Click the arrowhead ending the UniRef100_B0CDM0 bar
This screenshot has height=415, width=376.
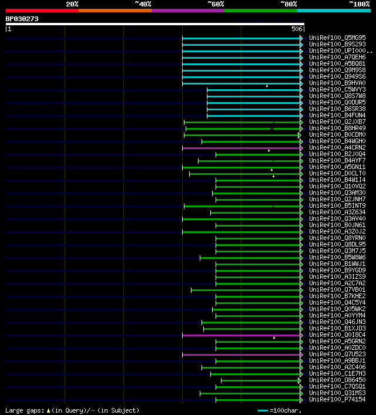coord(300,135)
